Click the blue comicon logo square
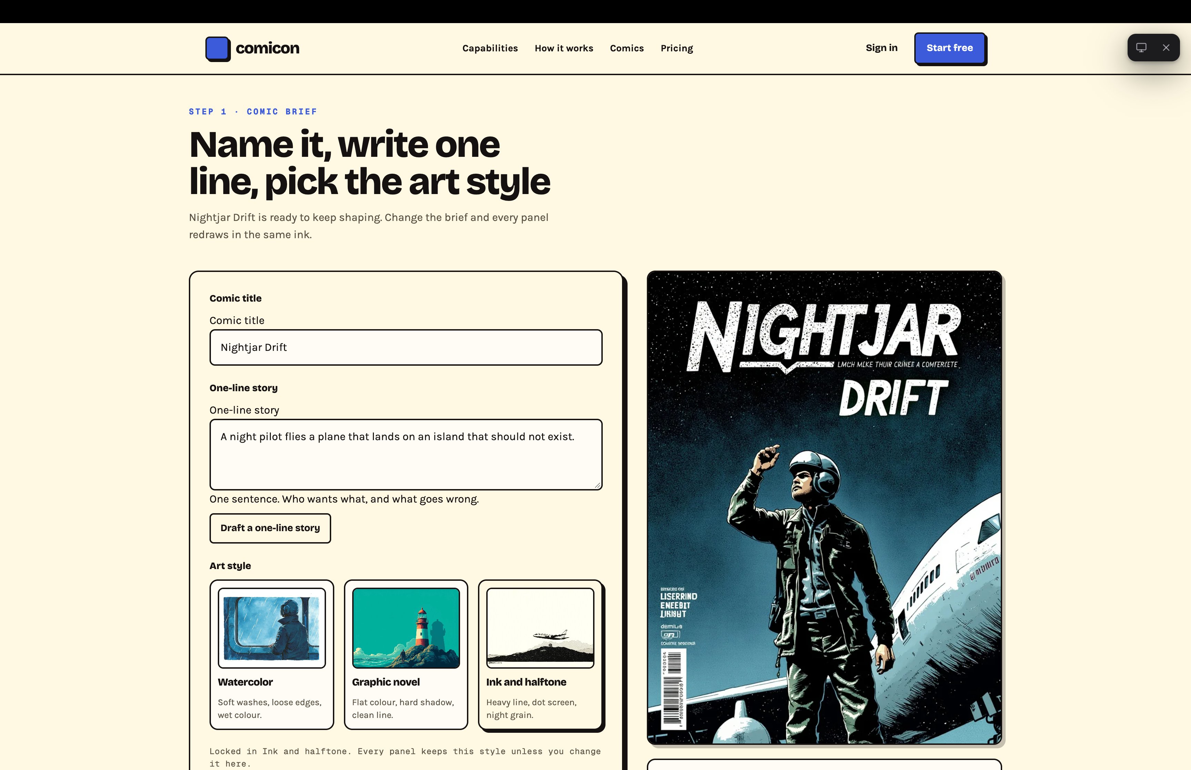1191x770 pixels. click(x=217, y=49)
